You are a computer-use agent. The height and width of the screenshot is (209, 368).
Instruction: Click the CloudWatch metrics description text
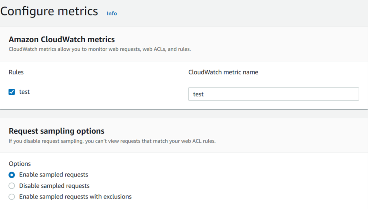100,49
